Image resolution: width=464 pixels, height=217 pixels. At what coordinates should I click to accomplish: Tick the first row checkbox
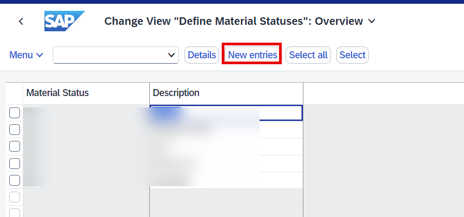pos(15,113)
